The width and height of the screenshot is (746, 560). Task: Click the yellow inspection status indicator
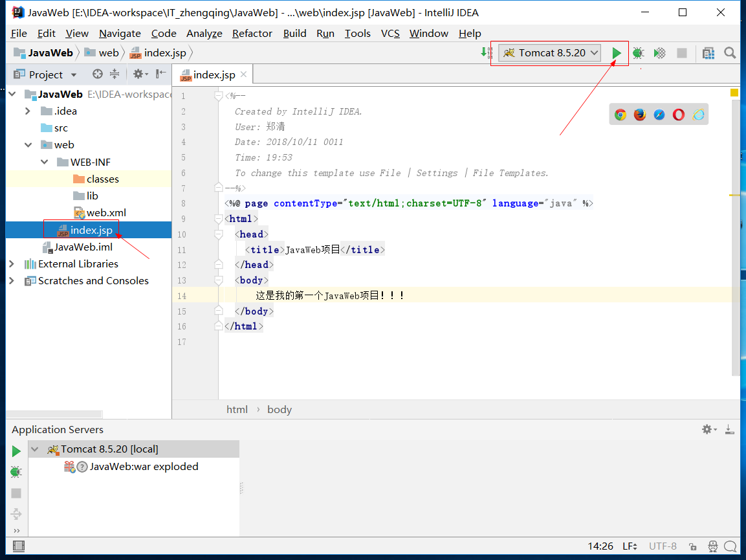734,93
